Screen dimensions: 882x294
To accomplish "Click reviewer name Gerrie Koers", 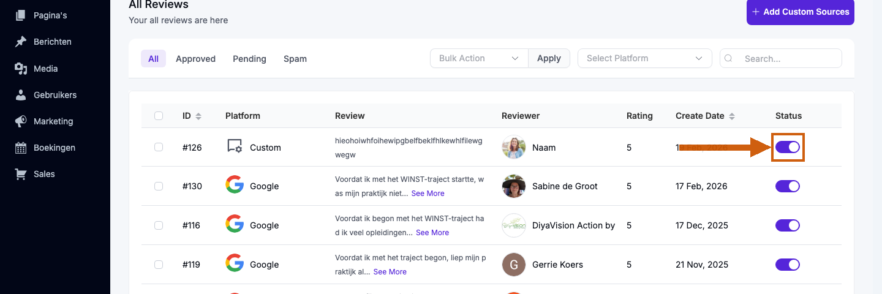I will point(557,265).
